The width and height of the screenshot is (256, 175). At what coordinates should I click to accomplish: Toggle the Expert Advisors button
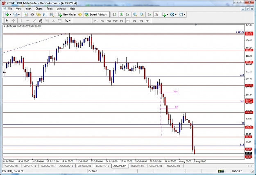[x=96, y=14]
